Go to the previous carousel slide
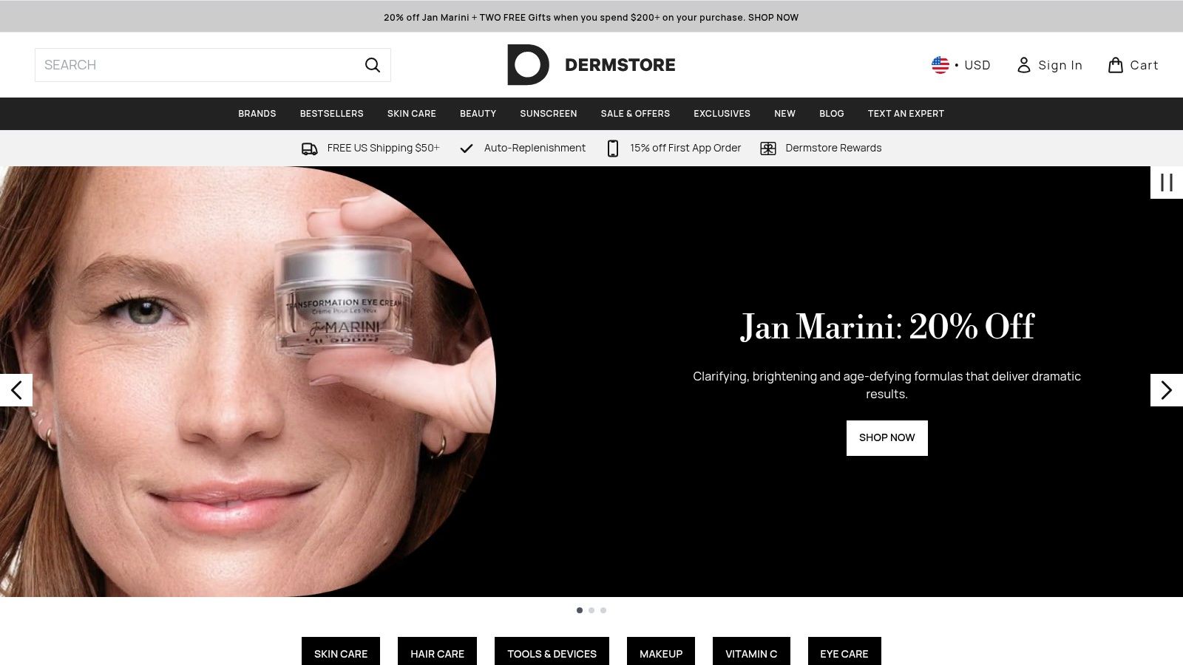This screenshot has width=1183, height=665. 16,390
